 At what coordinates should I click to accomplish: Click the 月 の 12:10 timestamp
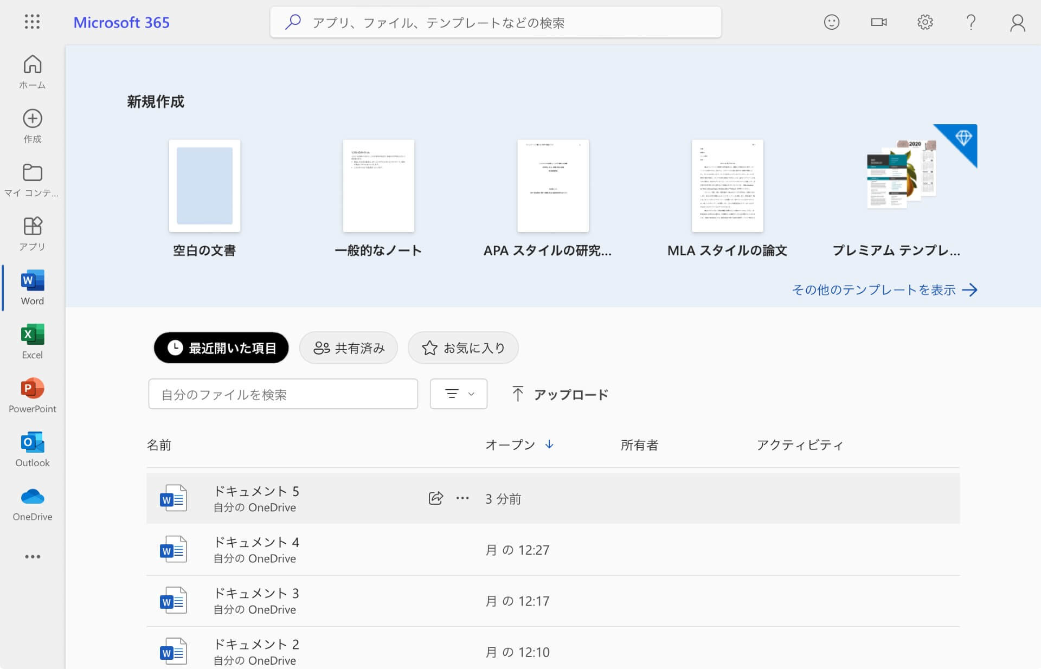point(517,652)
